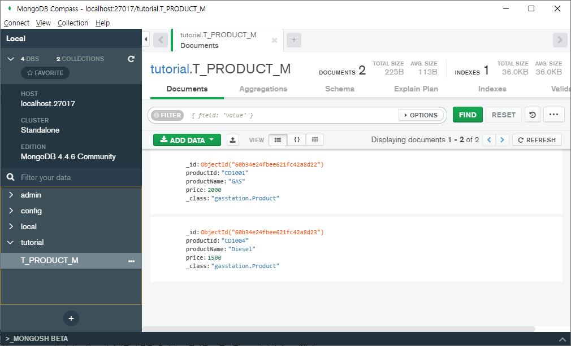Open the Collection menu
The width and height of the screenshot is (571, 346).
(x=72, y=23)
